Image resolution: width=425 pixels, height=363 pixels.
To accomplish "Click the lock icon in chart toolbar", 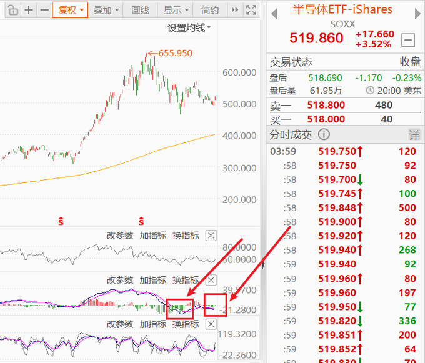I will 13,10.
